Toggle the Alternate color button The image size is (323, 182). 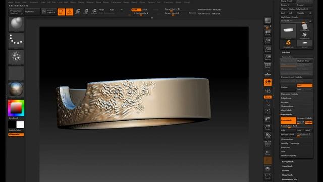pyautogui.click(x=16, y=135)
